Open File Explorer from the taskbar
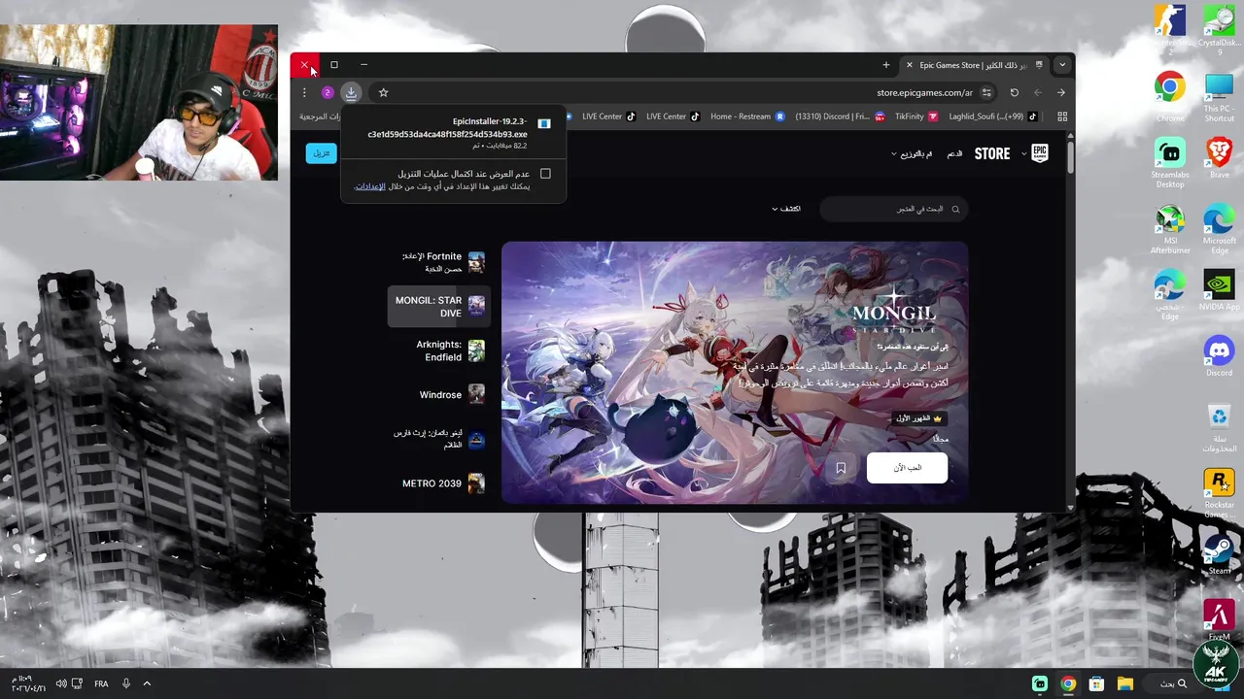 point(1124,683)
